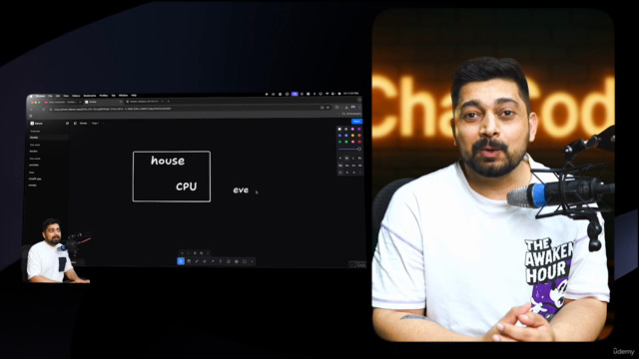
Task: Set stroke size to XL
Action: (359, 158)
